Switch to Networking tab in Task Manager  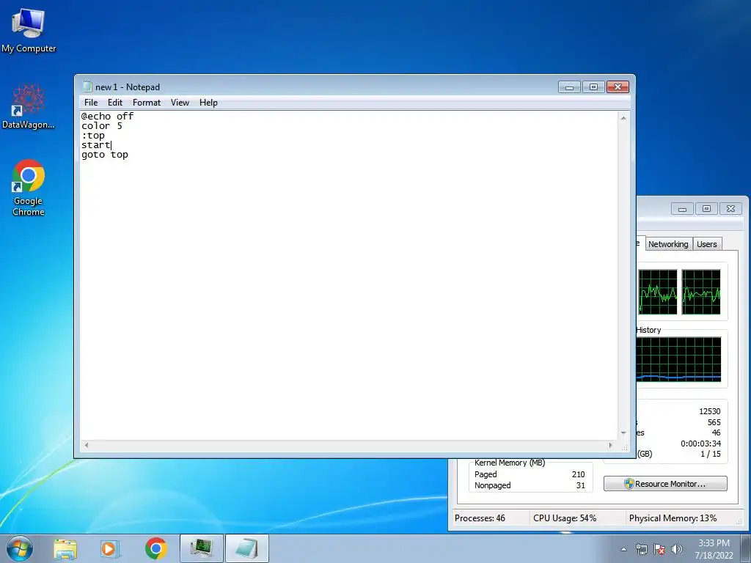667,244
